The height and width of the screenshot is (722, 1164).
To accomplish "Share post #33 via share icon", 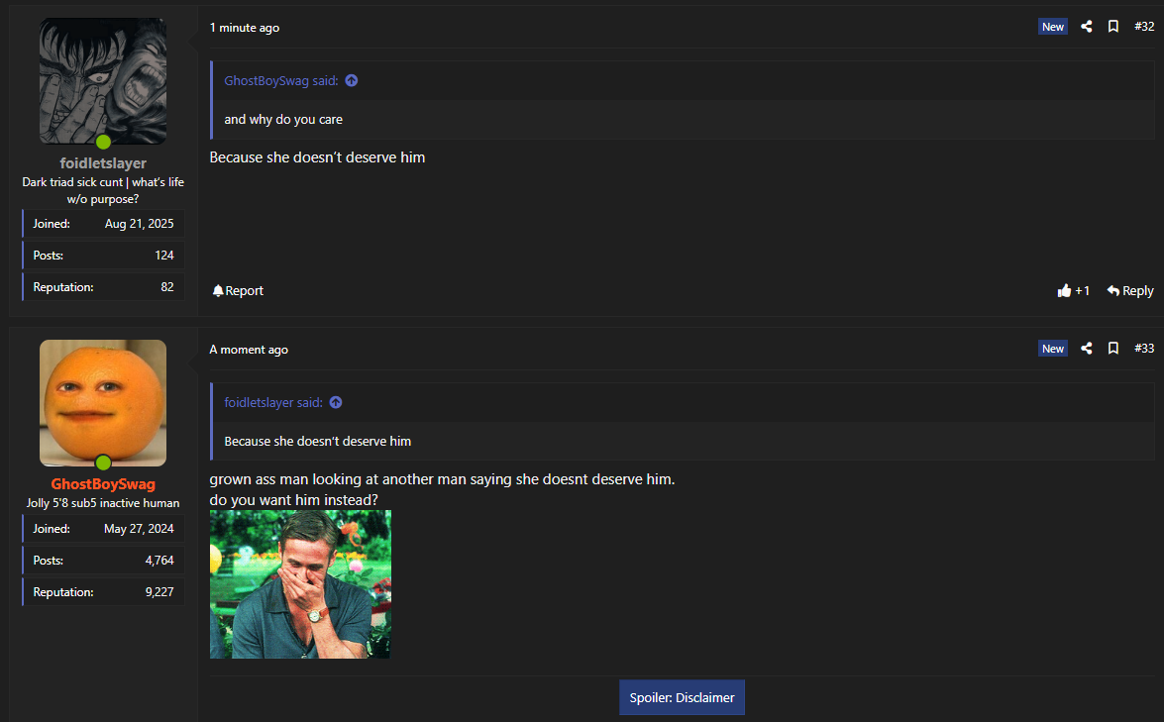I will click(x=1086, y=348).
